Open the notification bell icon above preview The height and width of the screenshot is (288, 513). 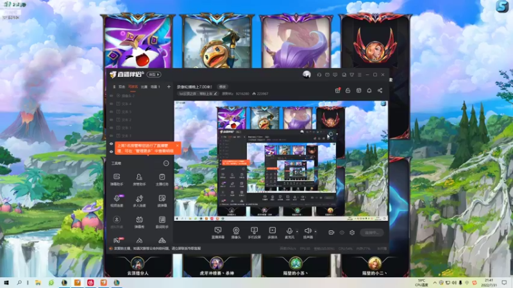(369, 90)
